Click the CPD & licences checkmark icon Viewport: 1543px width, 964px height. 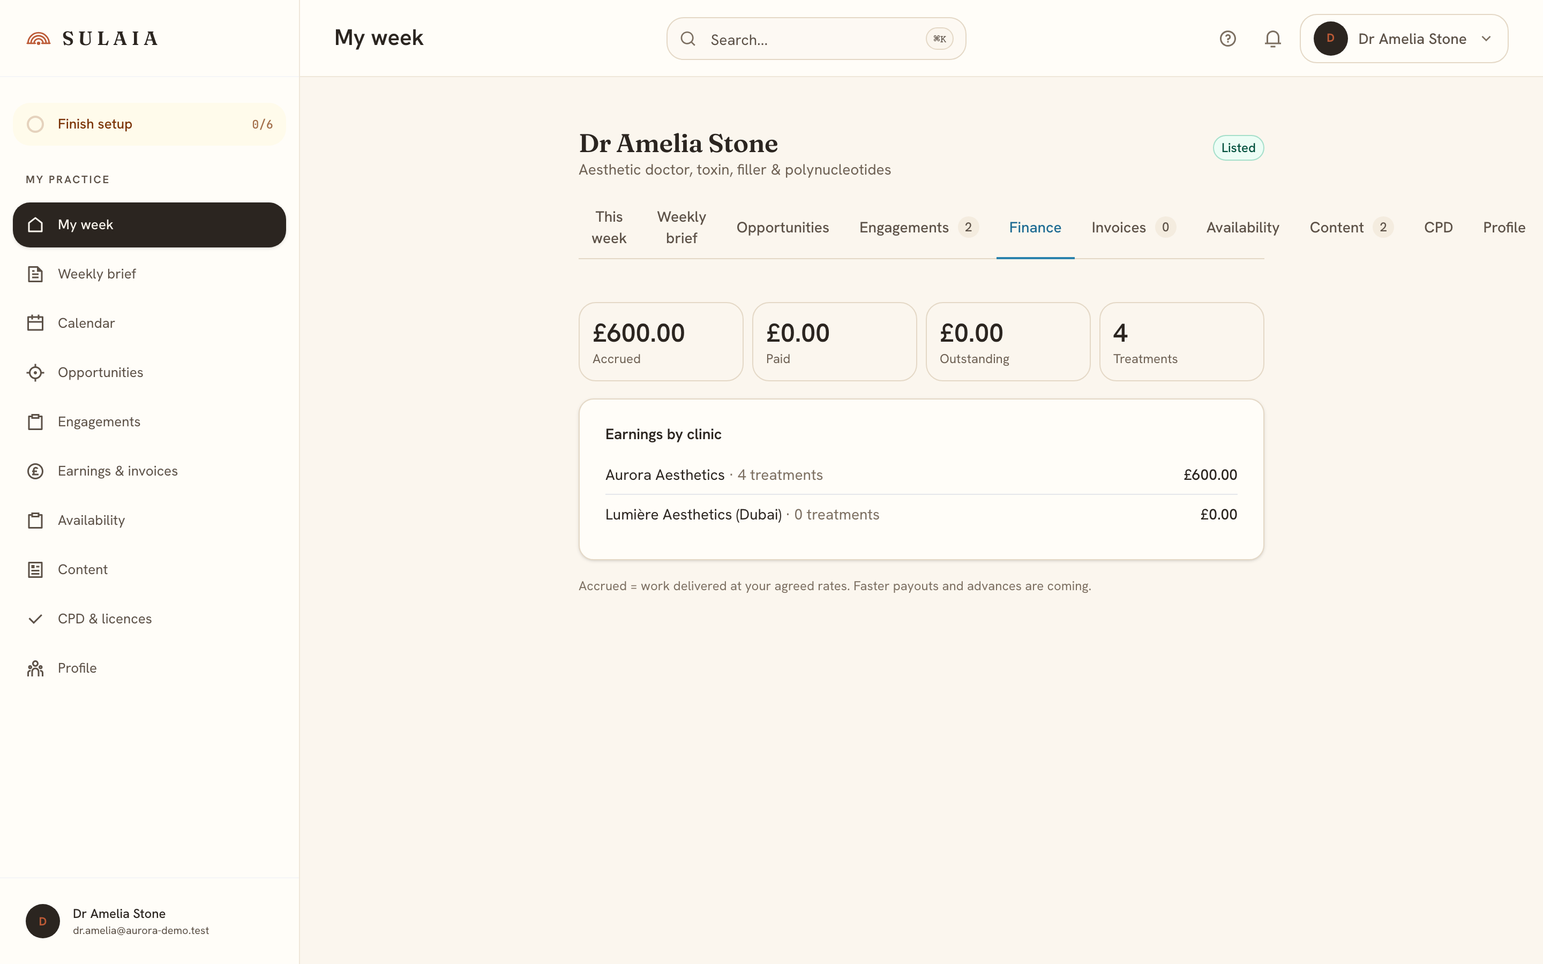pos(35,619)
